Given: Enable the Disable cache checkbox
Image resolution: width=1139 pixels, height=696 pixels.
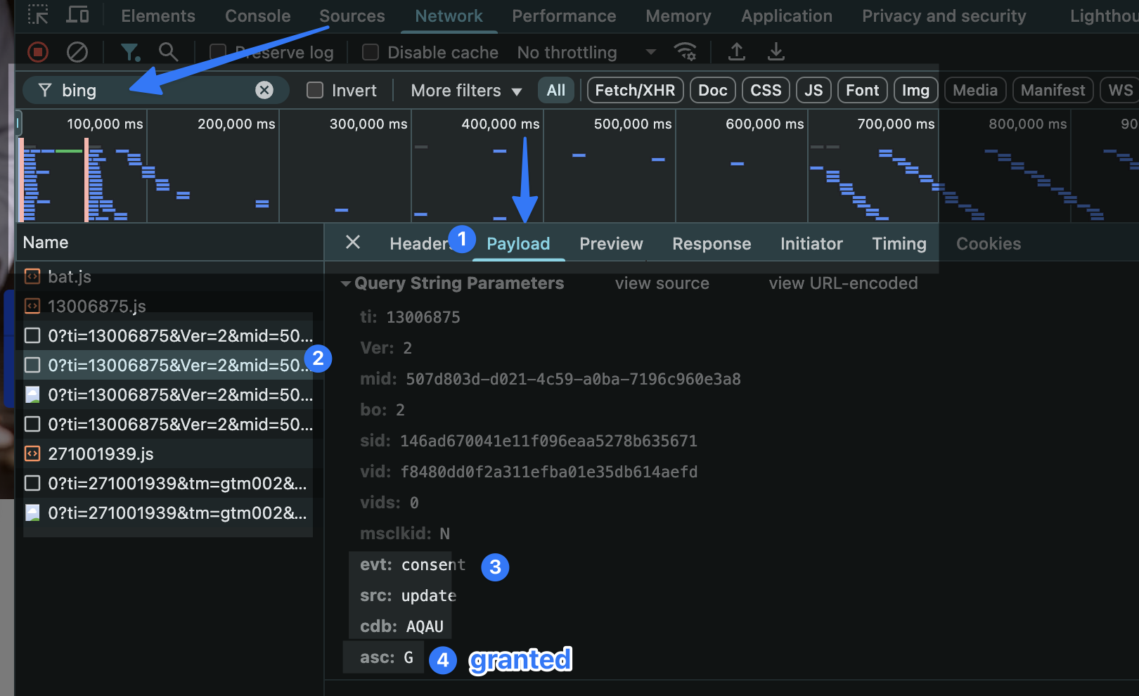Looking at the screenshot, I should pos(371,53).
